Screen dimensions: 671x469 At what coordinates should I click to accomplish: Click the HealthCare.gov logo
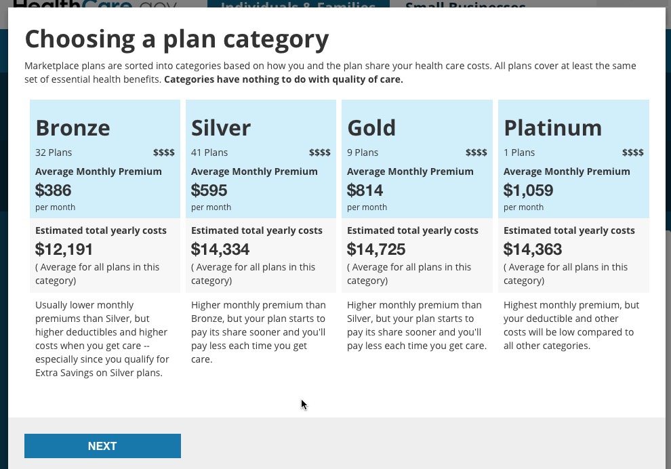pos(95,4)
